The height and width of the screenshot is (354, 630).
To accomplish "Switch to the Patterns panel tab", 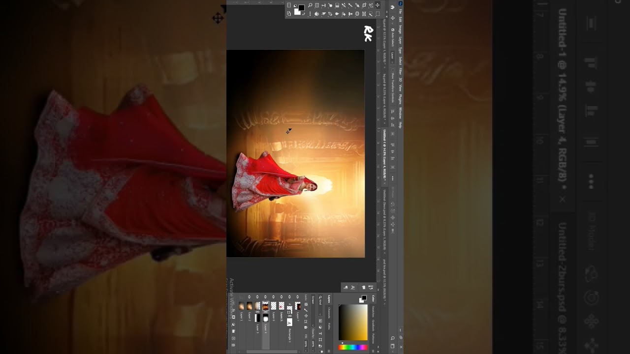I will 373,338.
